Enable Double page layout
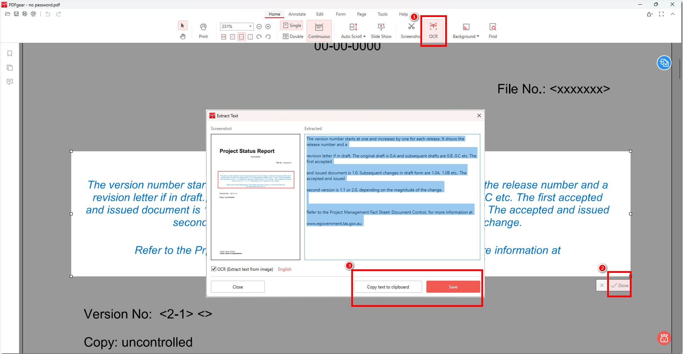This screenshot has width=683, height=354. pos(292,36)
